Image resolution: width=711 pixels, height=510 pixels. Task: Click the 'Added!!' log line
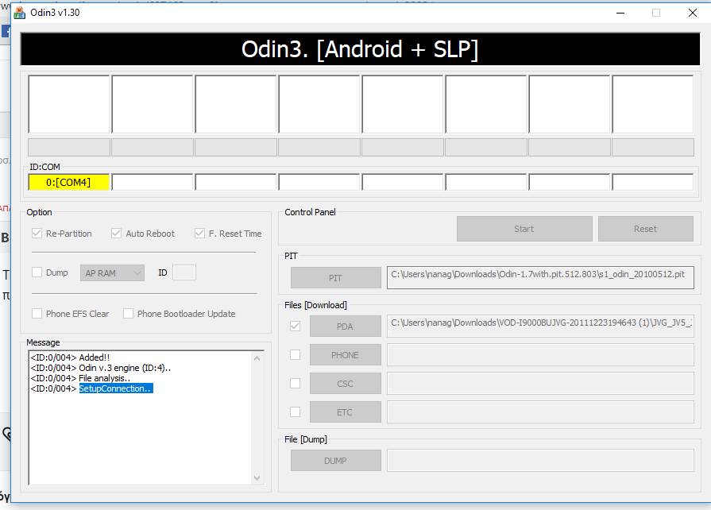coord(70,357)
